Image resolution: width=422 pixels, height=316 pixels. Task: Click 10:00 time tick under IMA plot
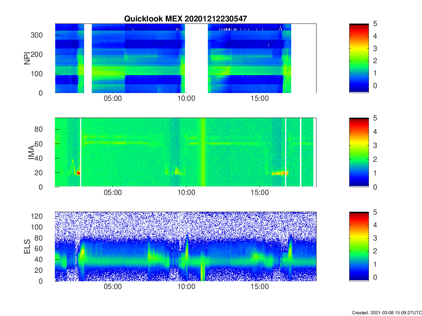[186, 193]
